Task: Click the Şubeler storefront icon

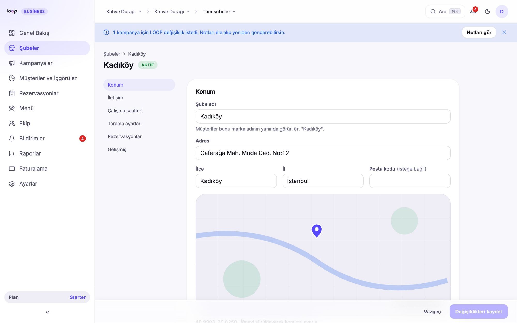Action: click(x=12, y=48)
